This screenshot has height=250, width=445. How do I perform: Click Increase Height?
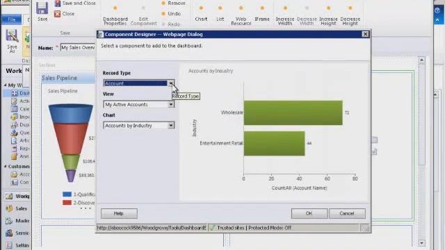328,15
